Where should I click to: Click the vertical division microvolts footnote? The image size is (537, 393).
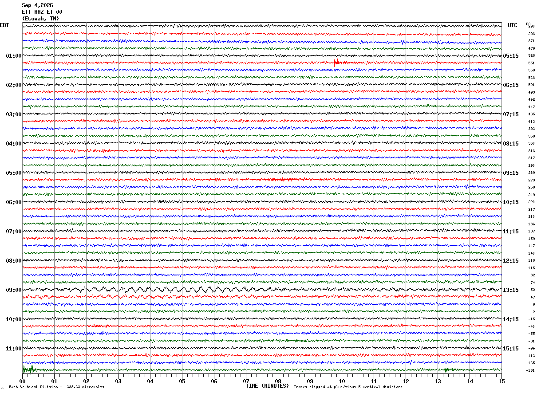(56, 387)
